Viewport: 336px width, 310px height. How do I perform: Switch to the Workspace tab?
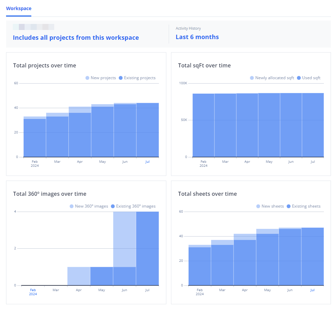coord(19,8)
